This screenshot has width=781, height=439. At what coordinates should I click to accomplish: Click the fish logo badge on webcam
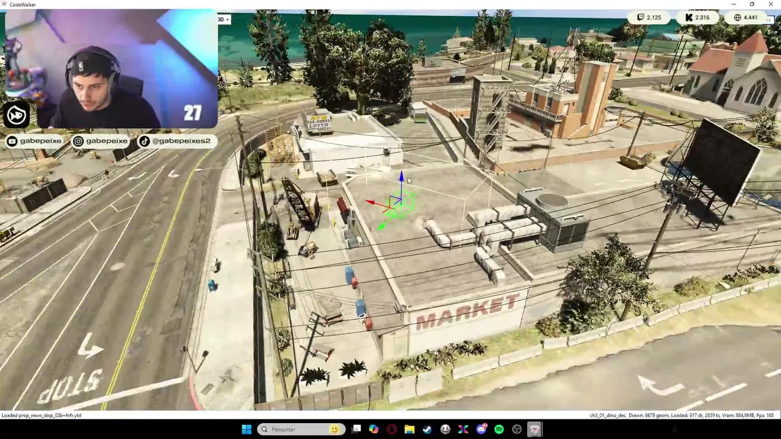click(x=17, y=115)
